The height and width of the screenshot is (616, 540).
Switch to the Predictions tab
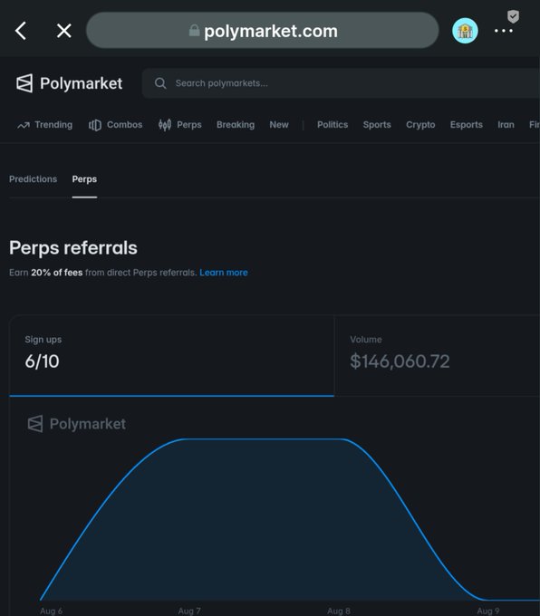[x=33, y=179]
